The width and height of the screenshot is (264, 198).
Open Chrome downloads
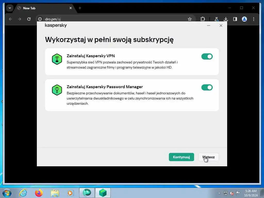[x=226, y=19]
